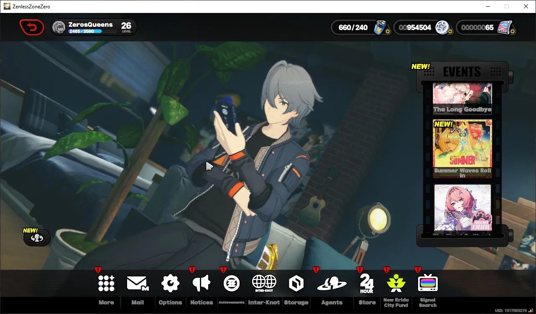Screen dimensions: 536x314
Task: Click the player level 26 indicator
Action: tap(126, 27)
